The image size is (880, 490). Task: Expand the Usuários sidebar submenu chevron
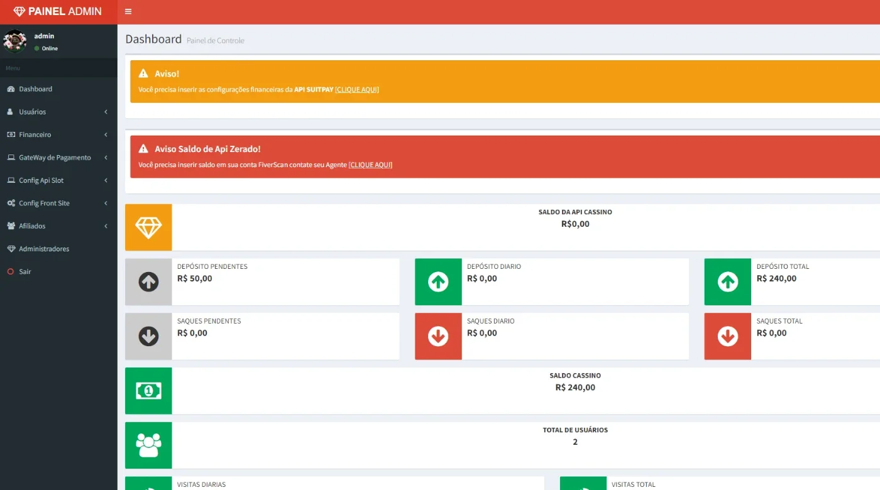coord(106,112)
